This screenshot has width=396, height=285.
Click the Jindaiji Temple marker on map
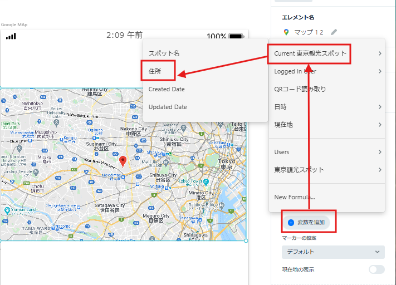pos(36,172)
